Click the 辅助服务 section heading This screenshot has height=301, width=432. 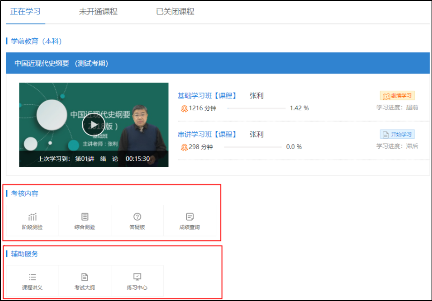coord(24,254)
